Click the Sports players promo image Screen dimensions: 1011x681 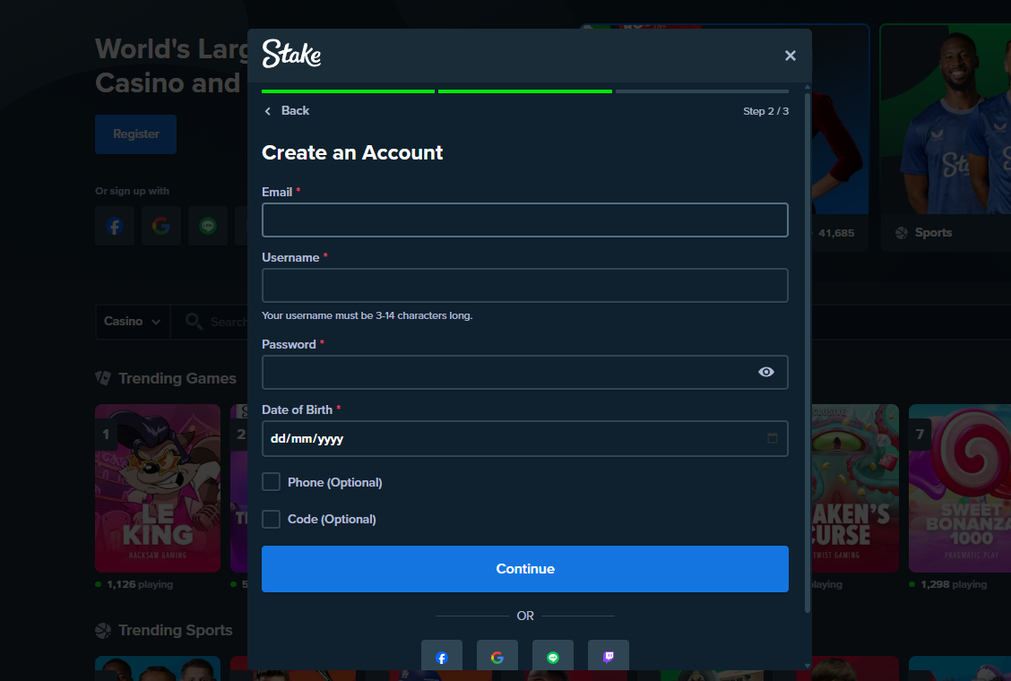[946, 119]
